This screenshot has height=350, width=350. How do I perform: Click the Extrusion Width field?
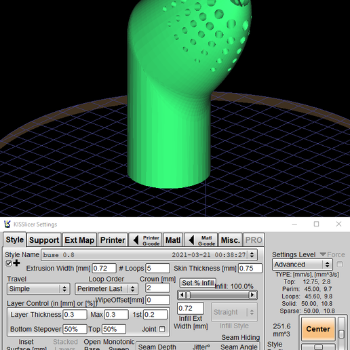pos(104,269)
